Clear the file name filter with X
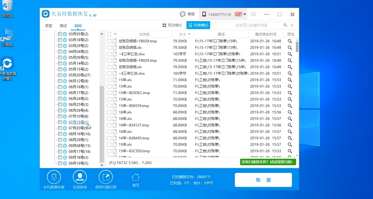The image size is (373, 199). [x=292, y=25]
